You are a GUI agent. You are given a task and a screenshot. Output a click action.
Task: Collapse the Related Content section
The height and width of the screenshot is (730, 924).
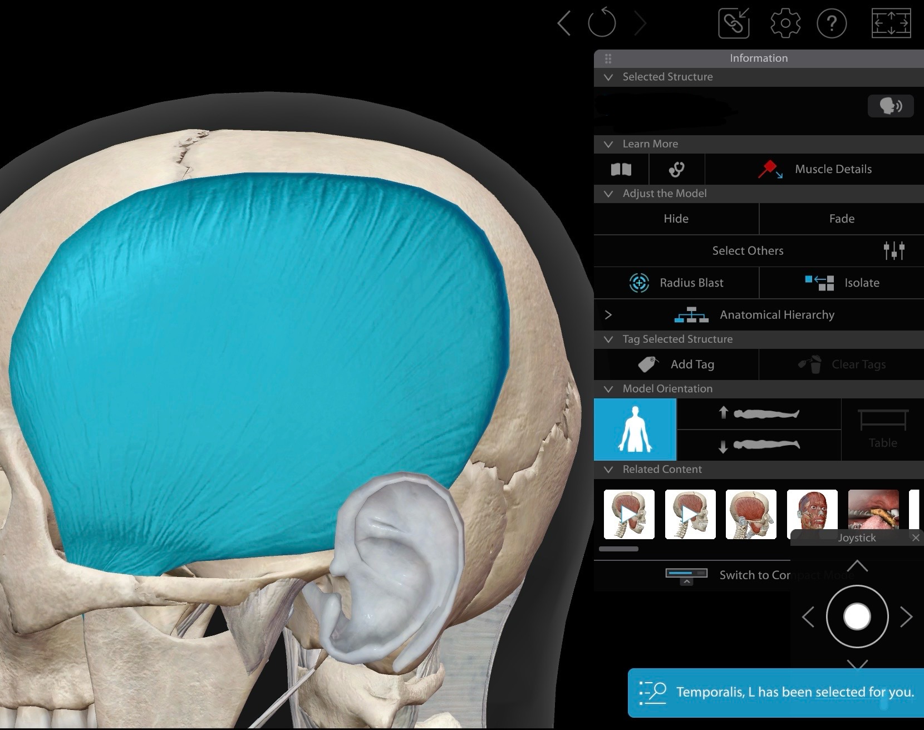point(608,470)
